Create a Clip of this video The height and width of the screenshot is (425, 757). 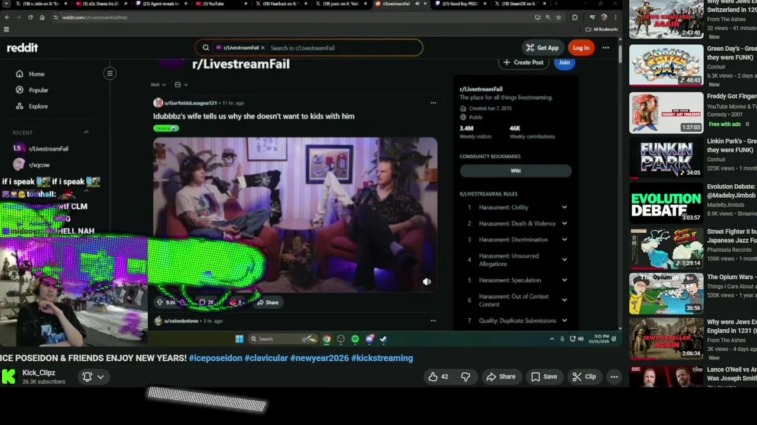[584, 377]
